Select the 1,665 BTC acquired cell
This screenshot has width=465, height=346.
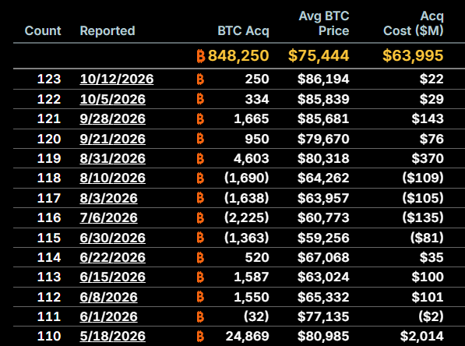[252, 118]
